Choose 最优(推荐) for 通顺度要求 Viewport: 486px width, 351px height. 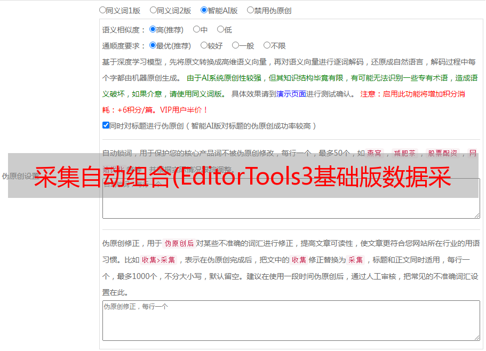point(153,45)
